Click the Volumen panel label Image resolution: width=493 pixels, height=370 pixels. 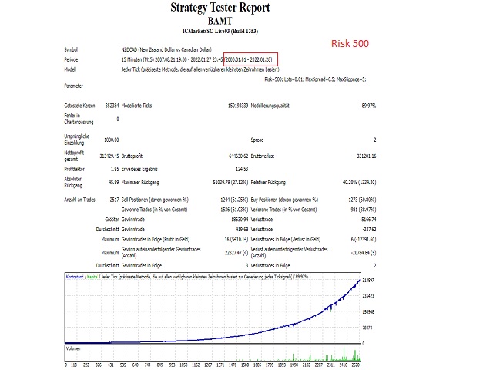click(73, 348)
